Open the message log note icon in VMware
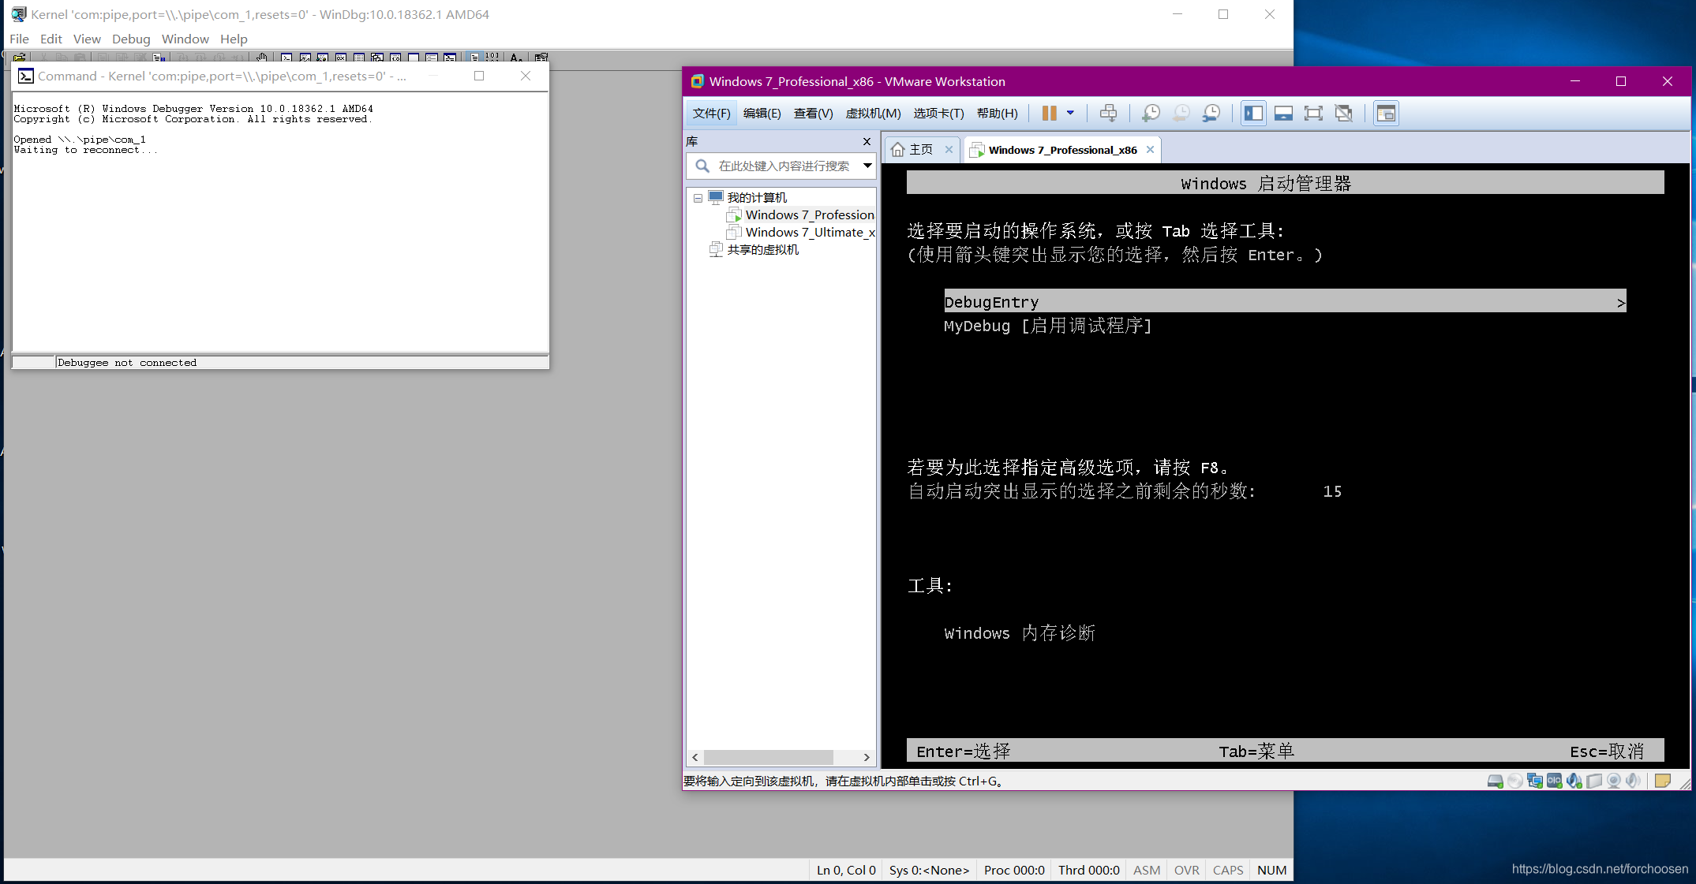 (x=1662, y=781)
